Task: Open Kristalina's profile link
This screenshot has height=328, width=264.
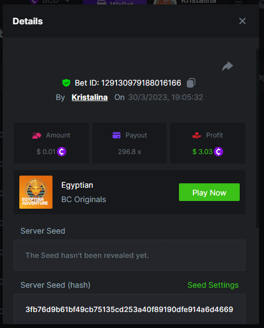Action: (89, 97)
